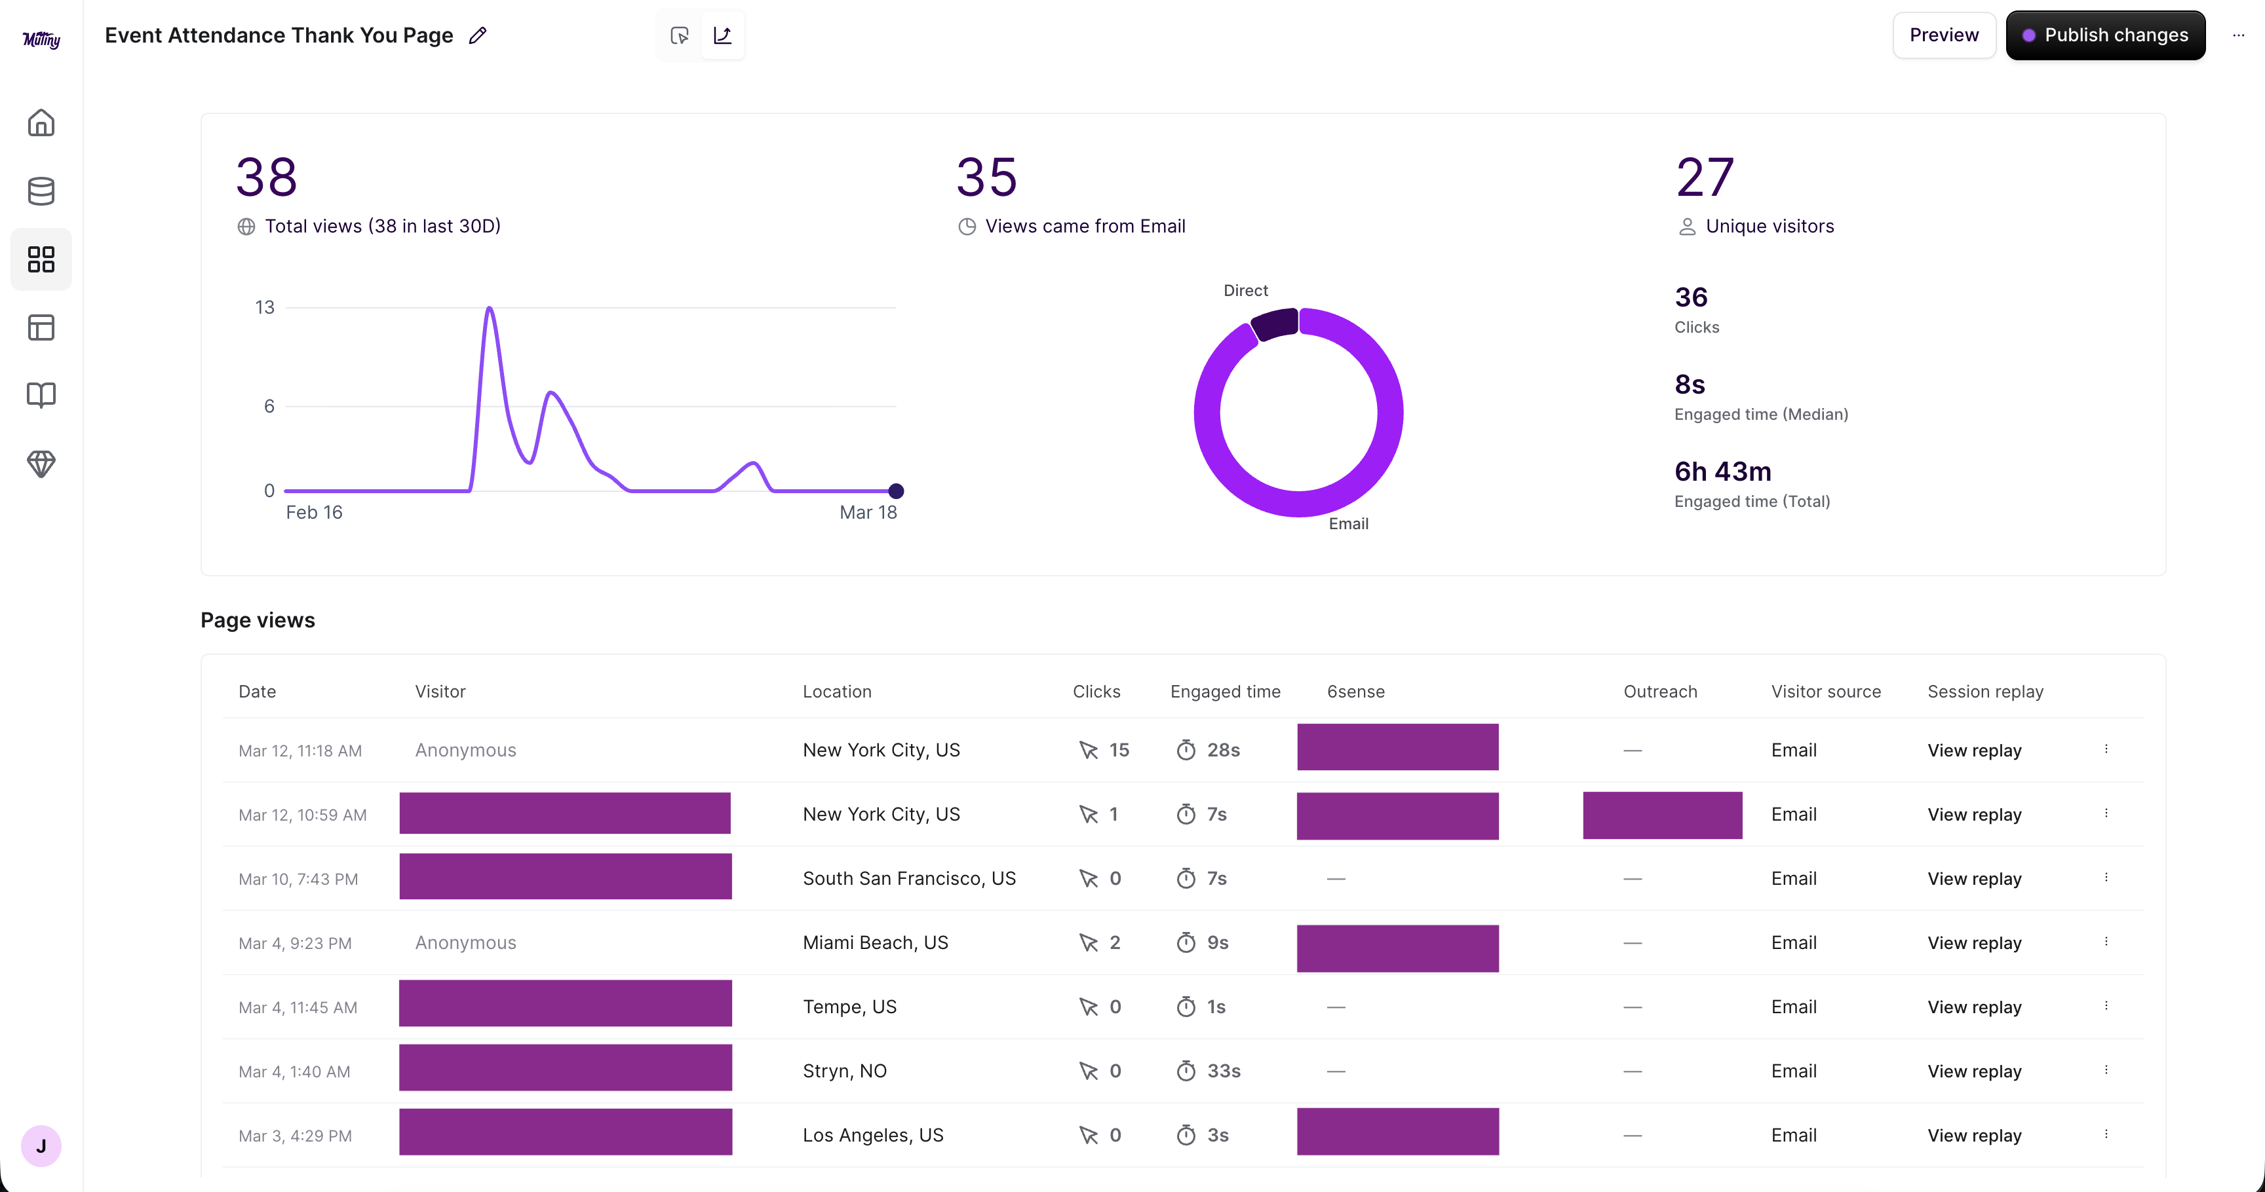
Task: View replay for Stryn, NO visitor
Action: click(1974, 1071)
